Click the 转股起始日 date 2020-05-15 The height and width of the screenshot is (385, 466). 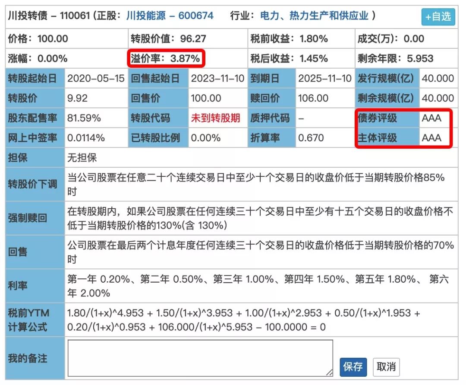pyautogui.click(x=96, y=78)
